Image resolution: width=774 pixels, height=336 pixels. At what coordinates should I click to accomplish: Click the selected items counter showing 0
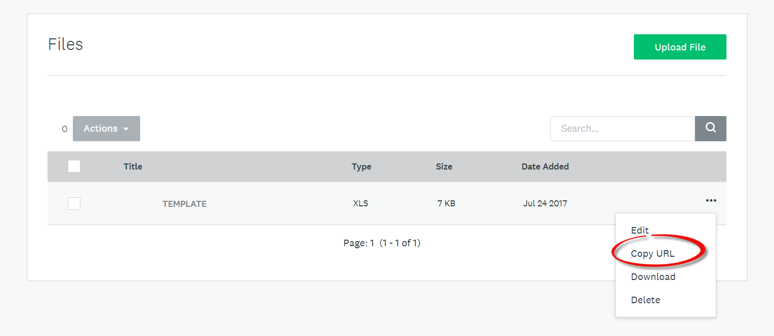coord(64,129)
